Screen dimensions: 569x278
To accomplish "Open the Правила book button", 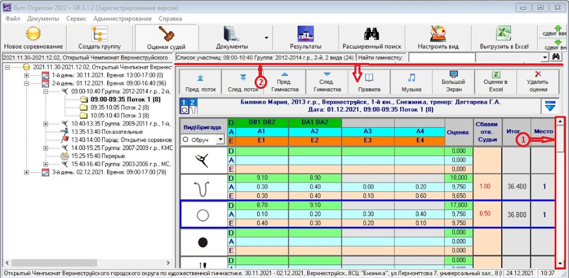I will click(369, 78).
